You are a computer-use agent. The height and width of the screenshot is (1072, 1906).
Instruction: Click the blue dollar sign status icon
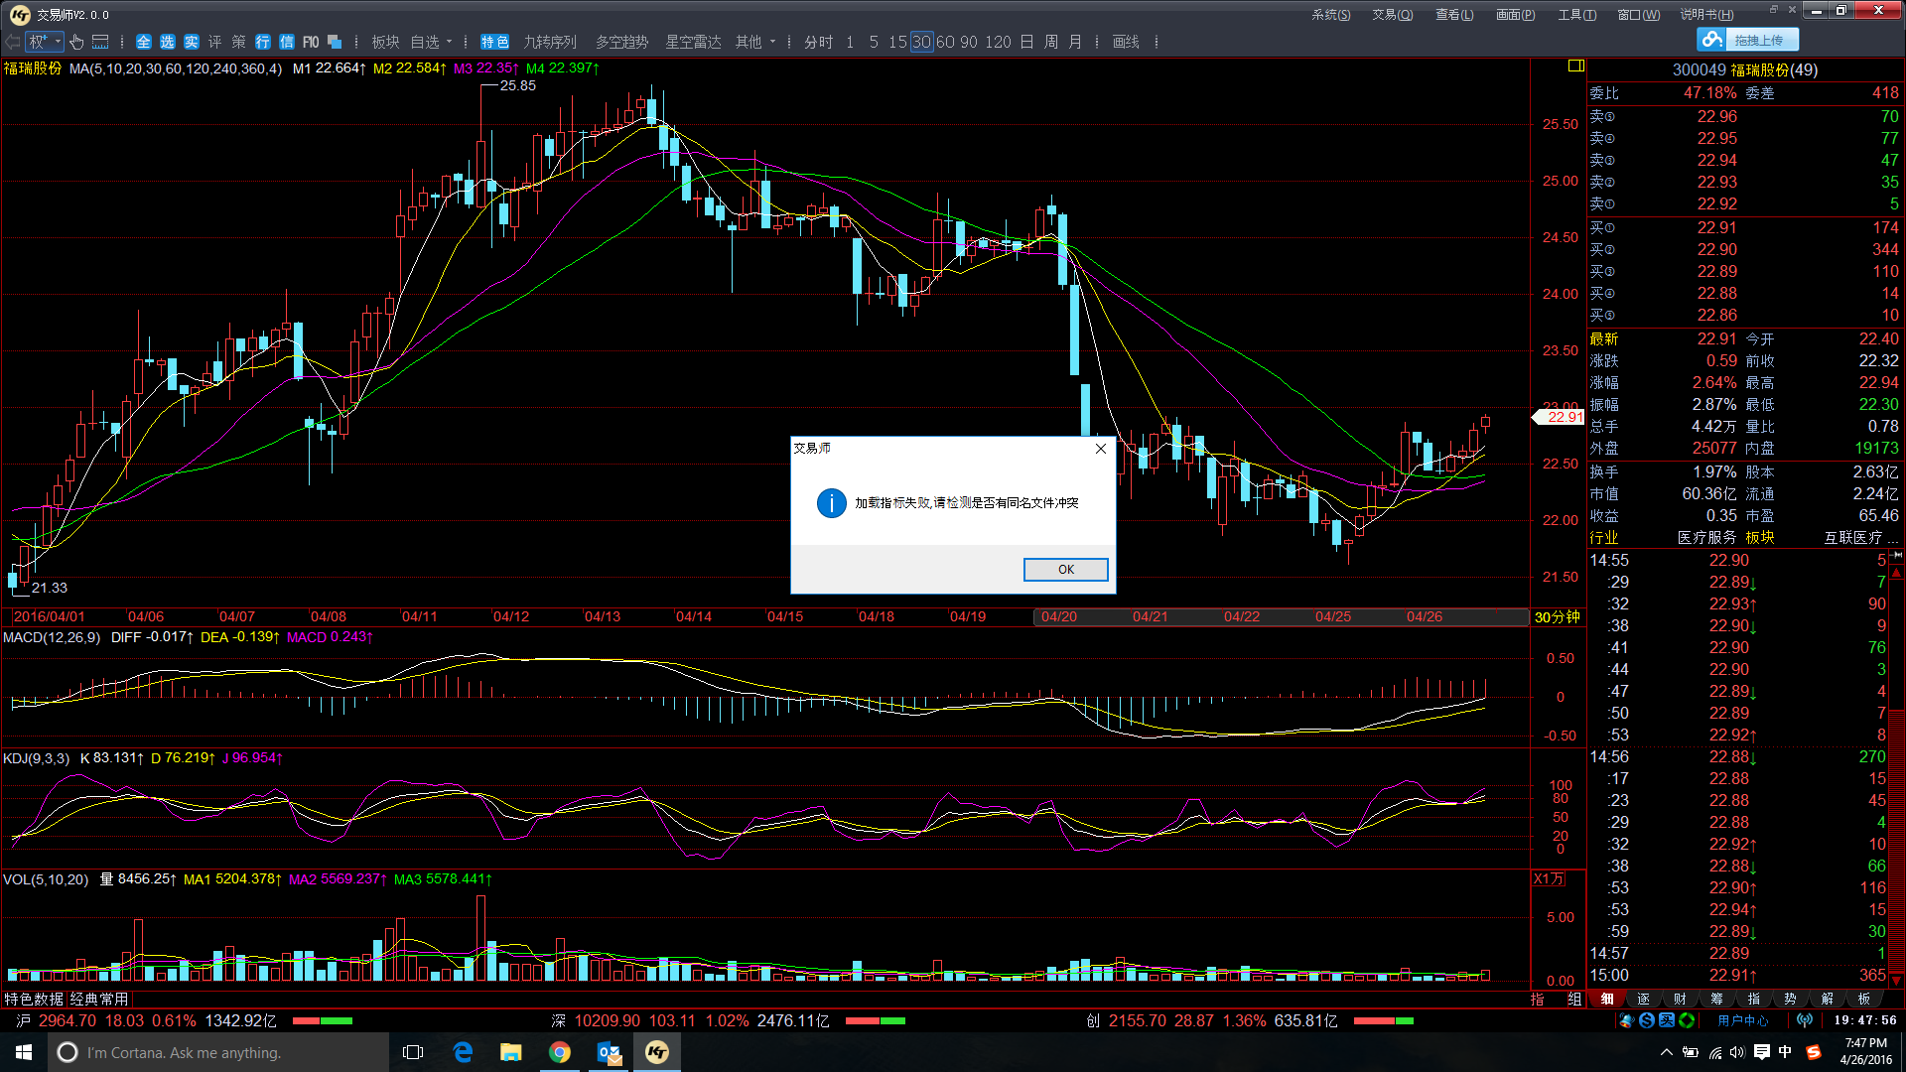pyautogui.click(x=1647, y=1020)
